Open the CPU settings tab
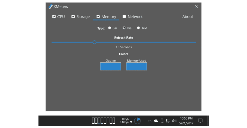The width and height of the screenshot is (247, 128). click(61, 17)
